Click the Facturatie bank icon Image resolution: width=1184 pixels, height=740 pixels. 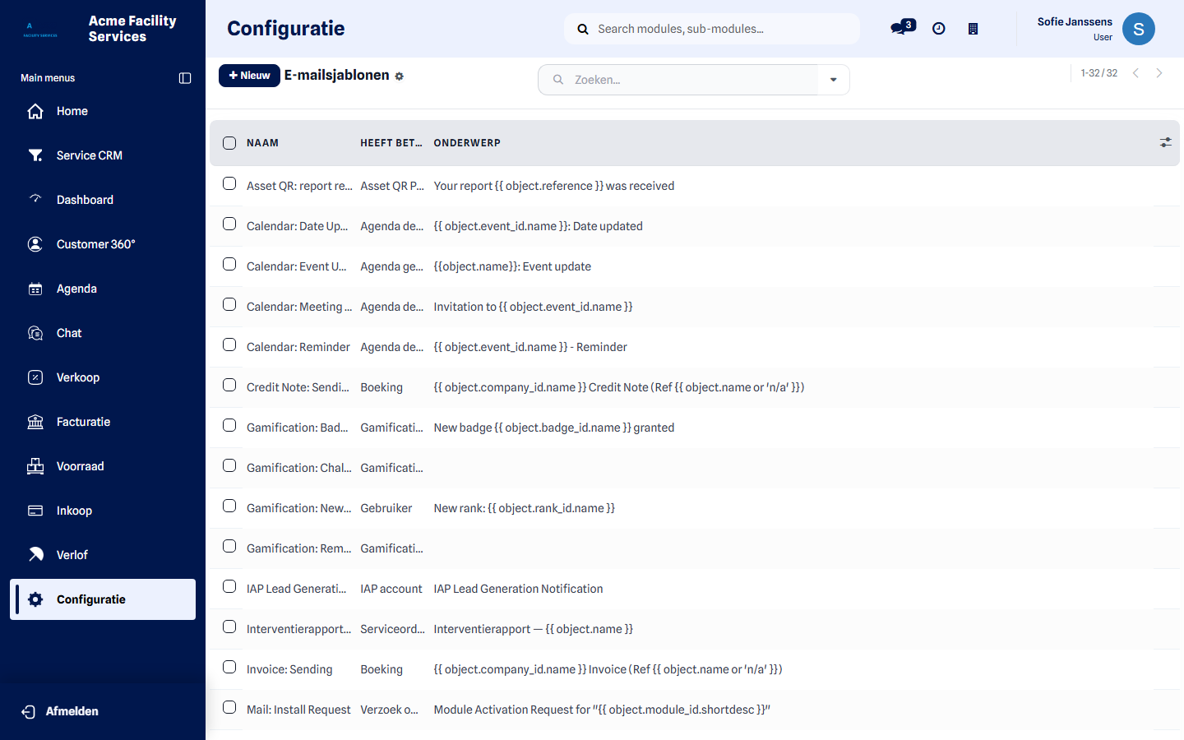35,422
